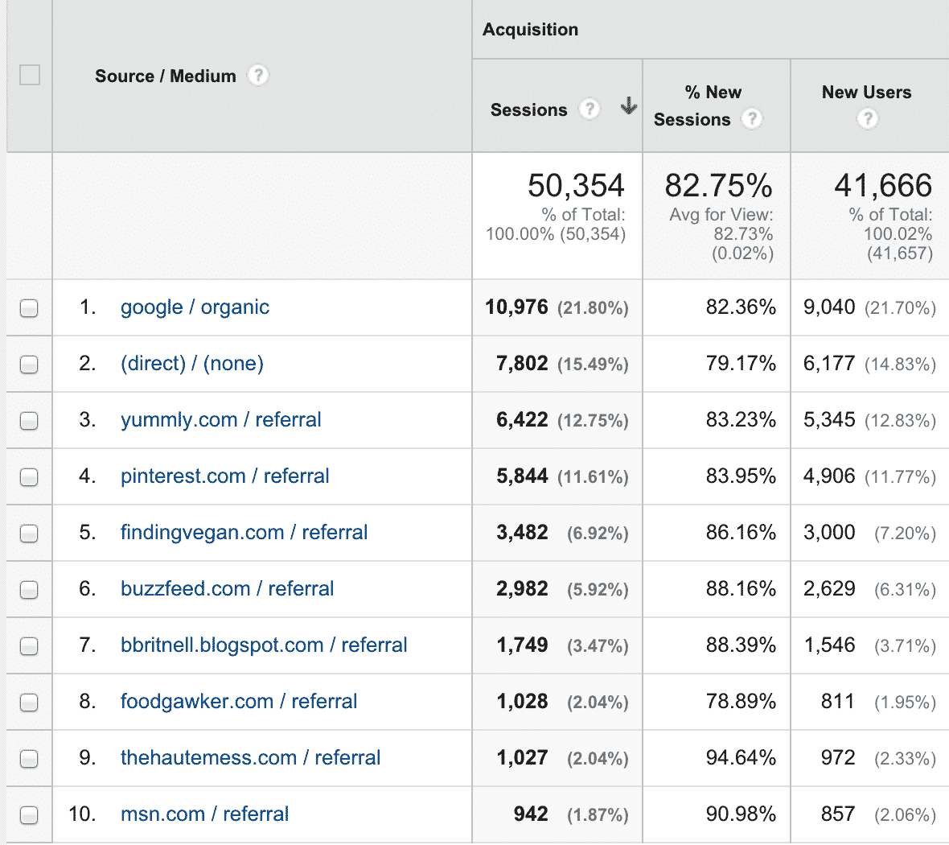Click foodgawker sessions value 1,028
949x845 pixels.
click(522, 702)
